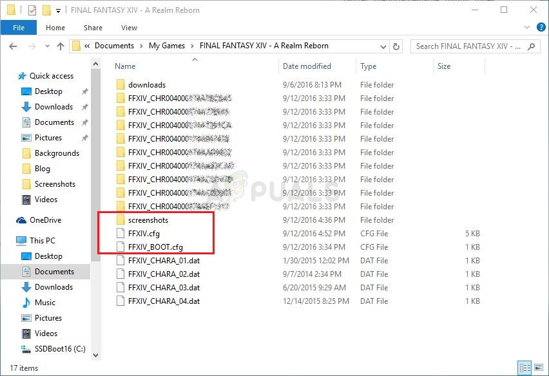Refresh the current folder
Screen dimensions: 549x376
coord(396,46)
